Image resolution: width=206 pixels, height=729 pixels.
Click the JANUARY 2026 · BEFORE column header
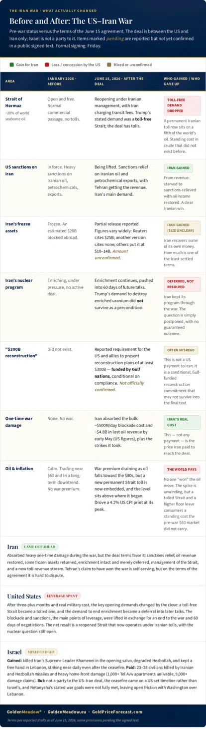pyautogui.click(x=62, y=80)
